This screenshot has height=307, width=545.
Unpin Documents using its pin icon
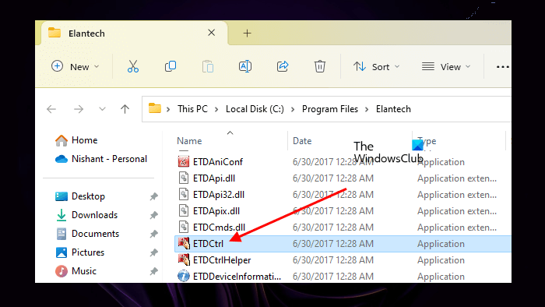click(153, 235)
